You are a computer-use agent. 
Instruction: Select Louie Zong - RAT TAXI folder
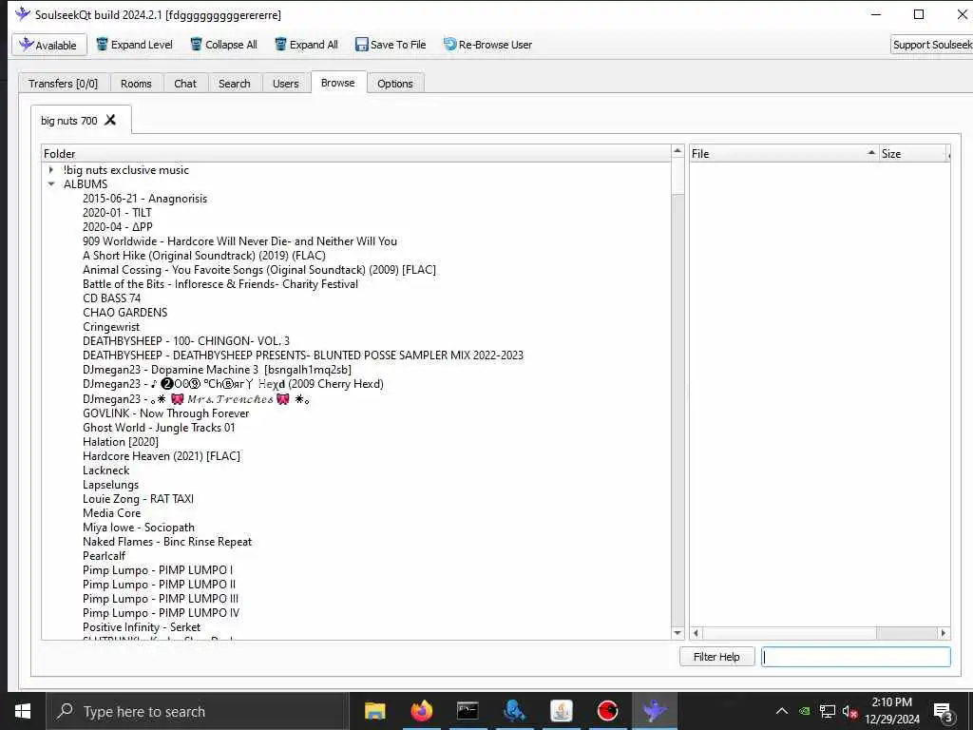[139, 499]
